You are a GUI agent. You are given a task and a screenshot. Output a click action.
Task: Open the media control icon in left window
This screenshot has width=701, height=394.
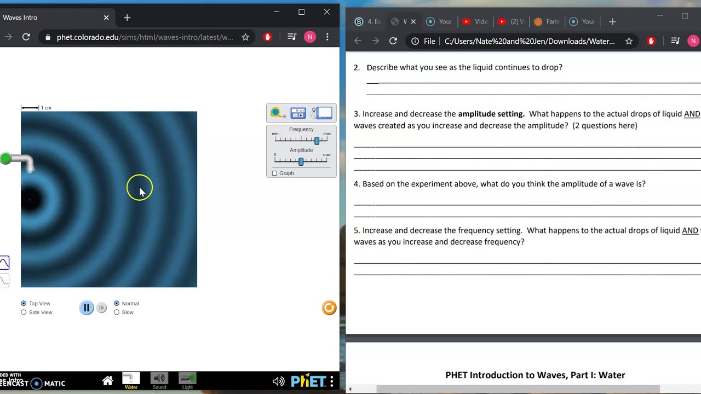coord(291,37)
